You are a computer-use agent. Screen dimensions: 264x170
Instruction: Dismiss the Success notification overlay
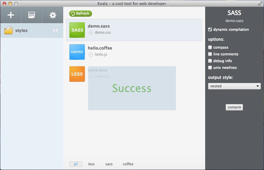(132, 88)
